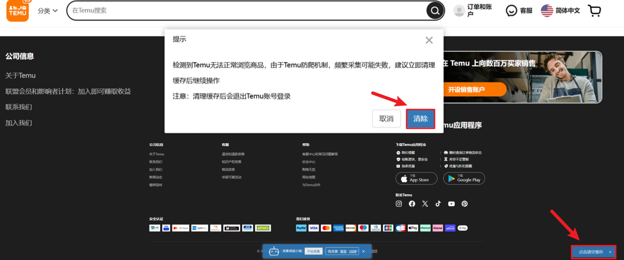Open the 订单和账户 account menu
This screenshot has height=260, width=624.
pos(473,11)
